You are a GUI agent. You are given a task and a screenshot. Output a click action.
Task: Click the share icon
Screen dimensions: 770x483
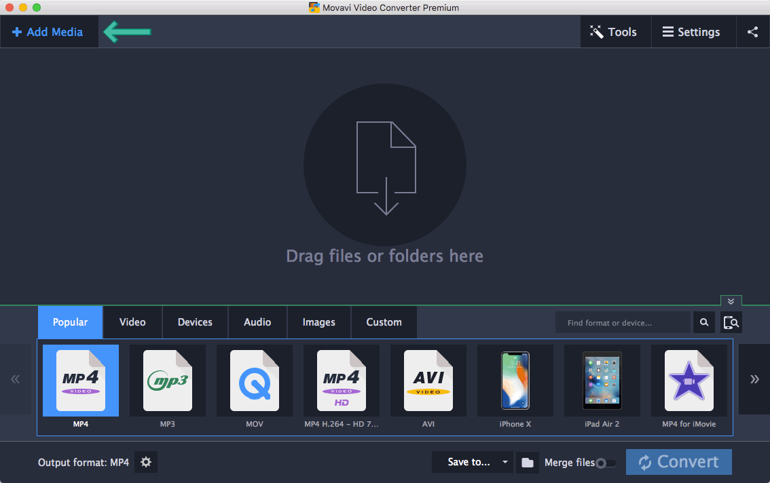[753, 32]
